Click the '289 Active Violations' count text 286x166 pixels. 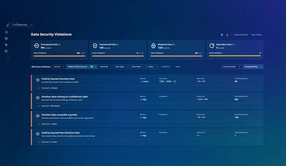pyautogui.click(x=41, y=67)
